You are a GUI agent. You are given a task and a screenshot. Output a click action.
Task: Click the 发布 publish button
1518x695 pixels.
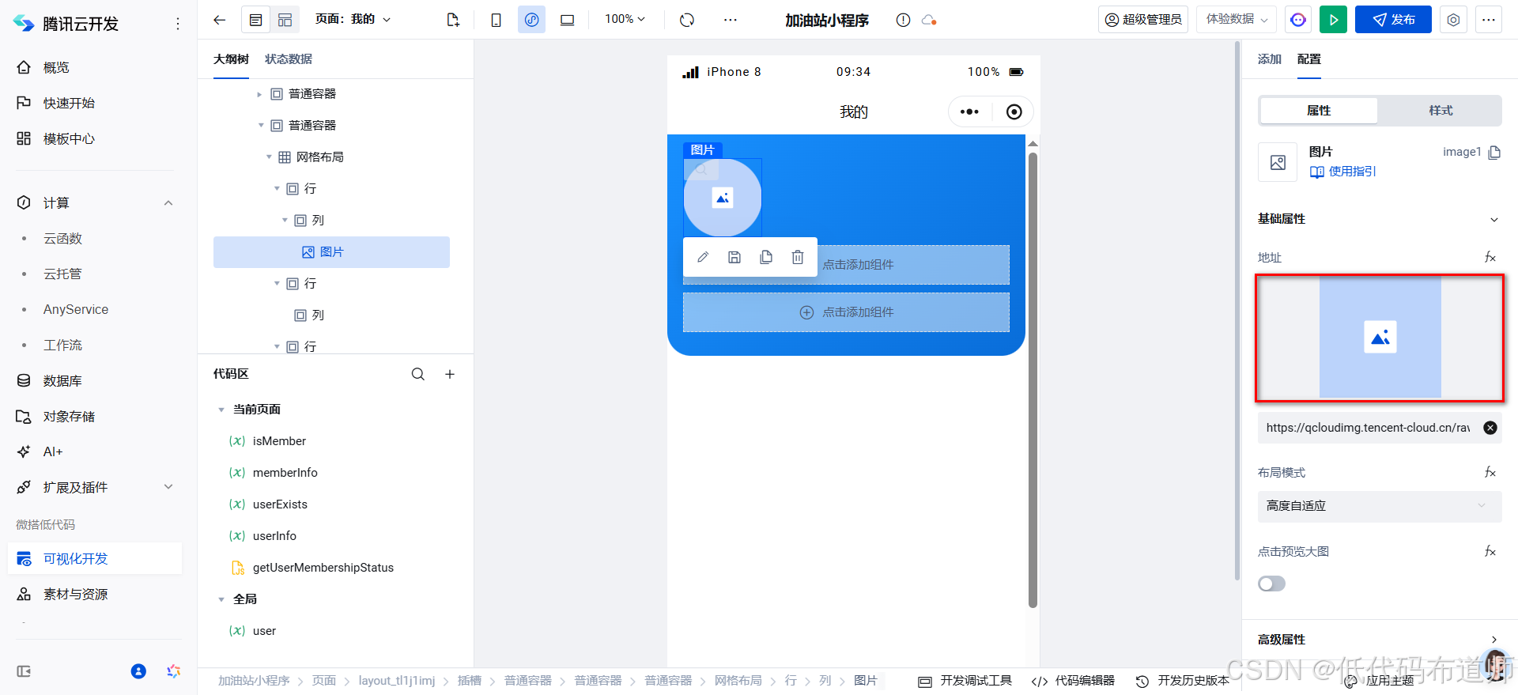tap(1393, 20)
